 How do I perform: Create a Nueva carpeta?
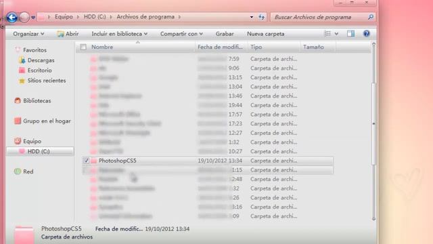[266, 34]
